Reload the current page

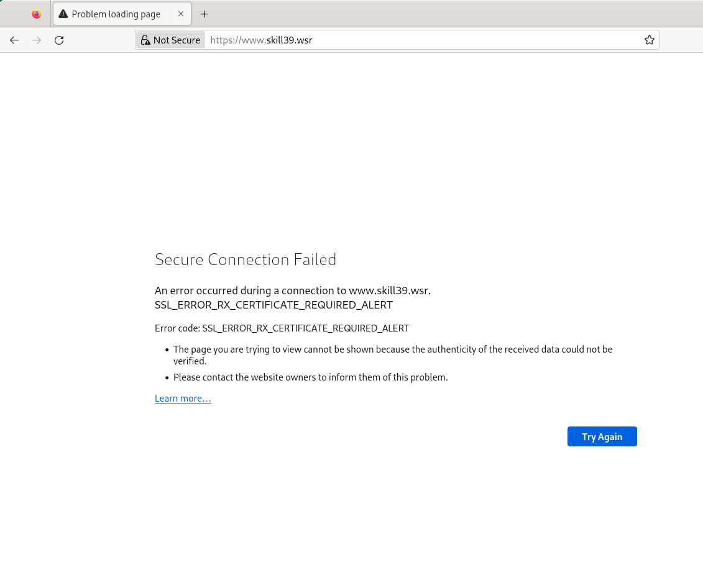(x=59, y=40)
